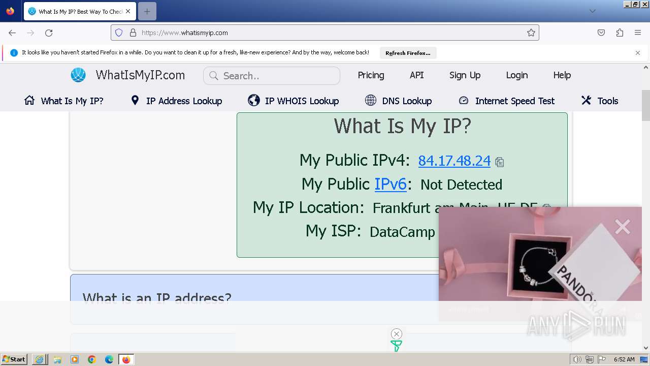Copy the IPv4 address icon
This screenshot has width=650, height=366.
[x=500, y=162]
